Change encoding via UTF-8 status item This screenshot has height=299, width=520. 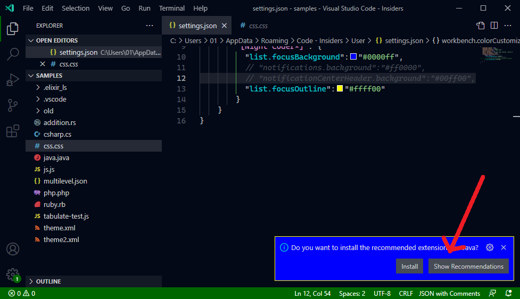382,293
